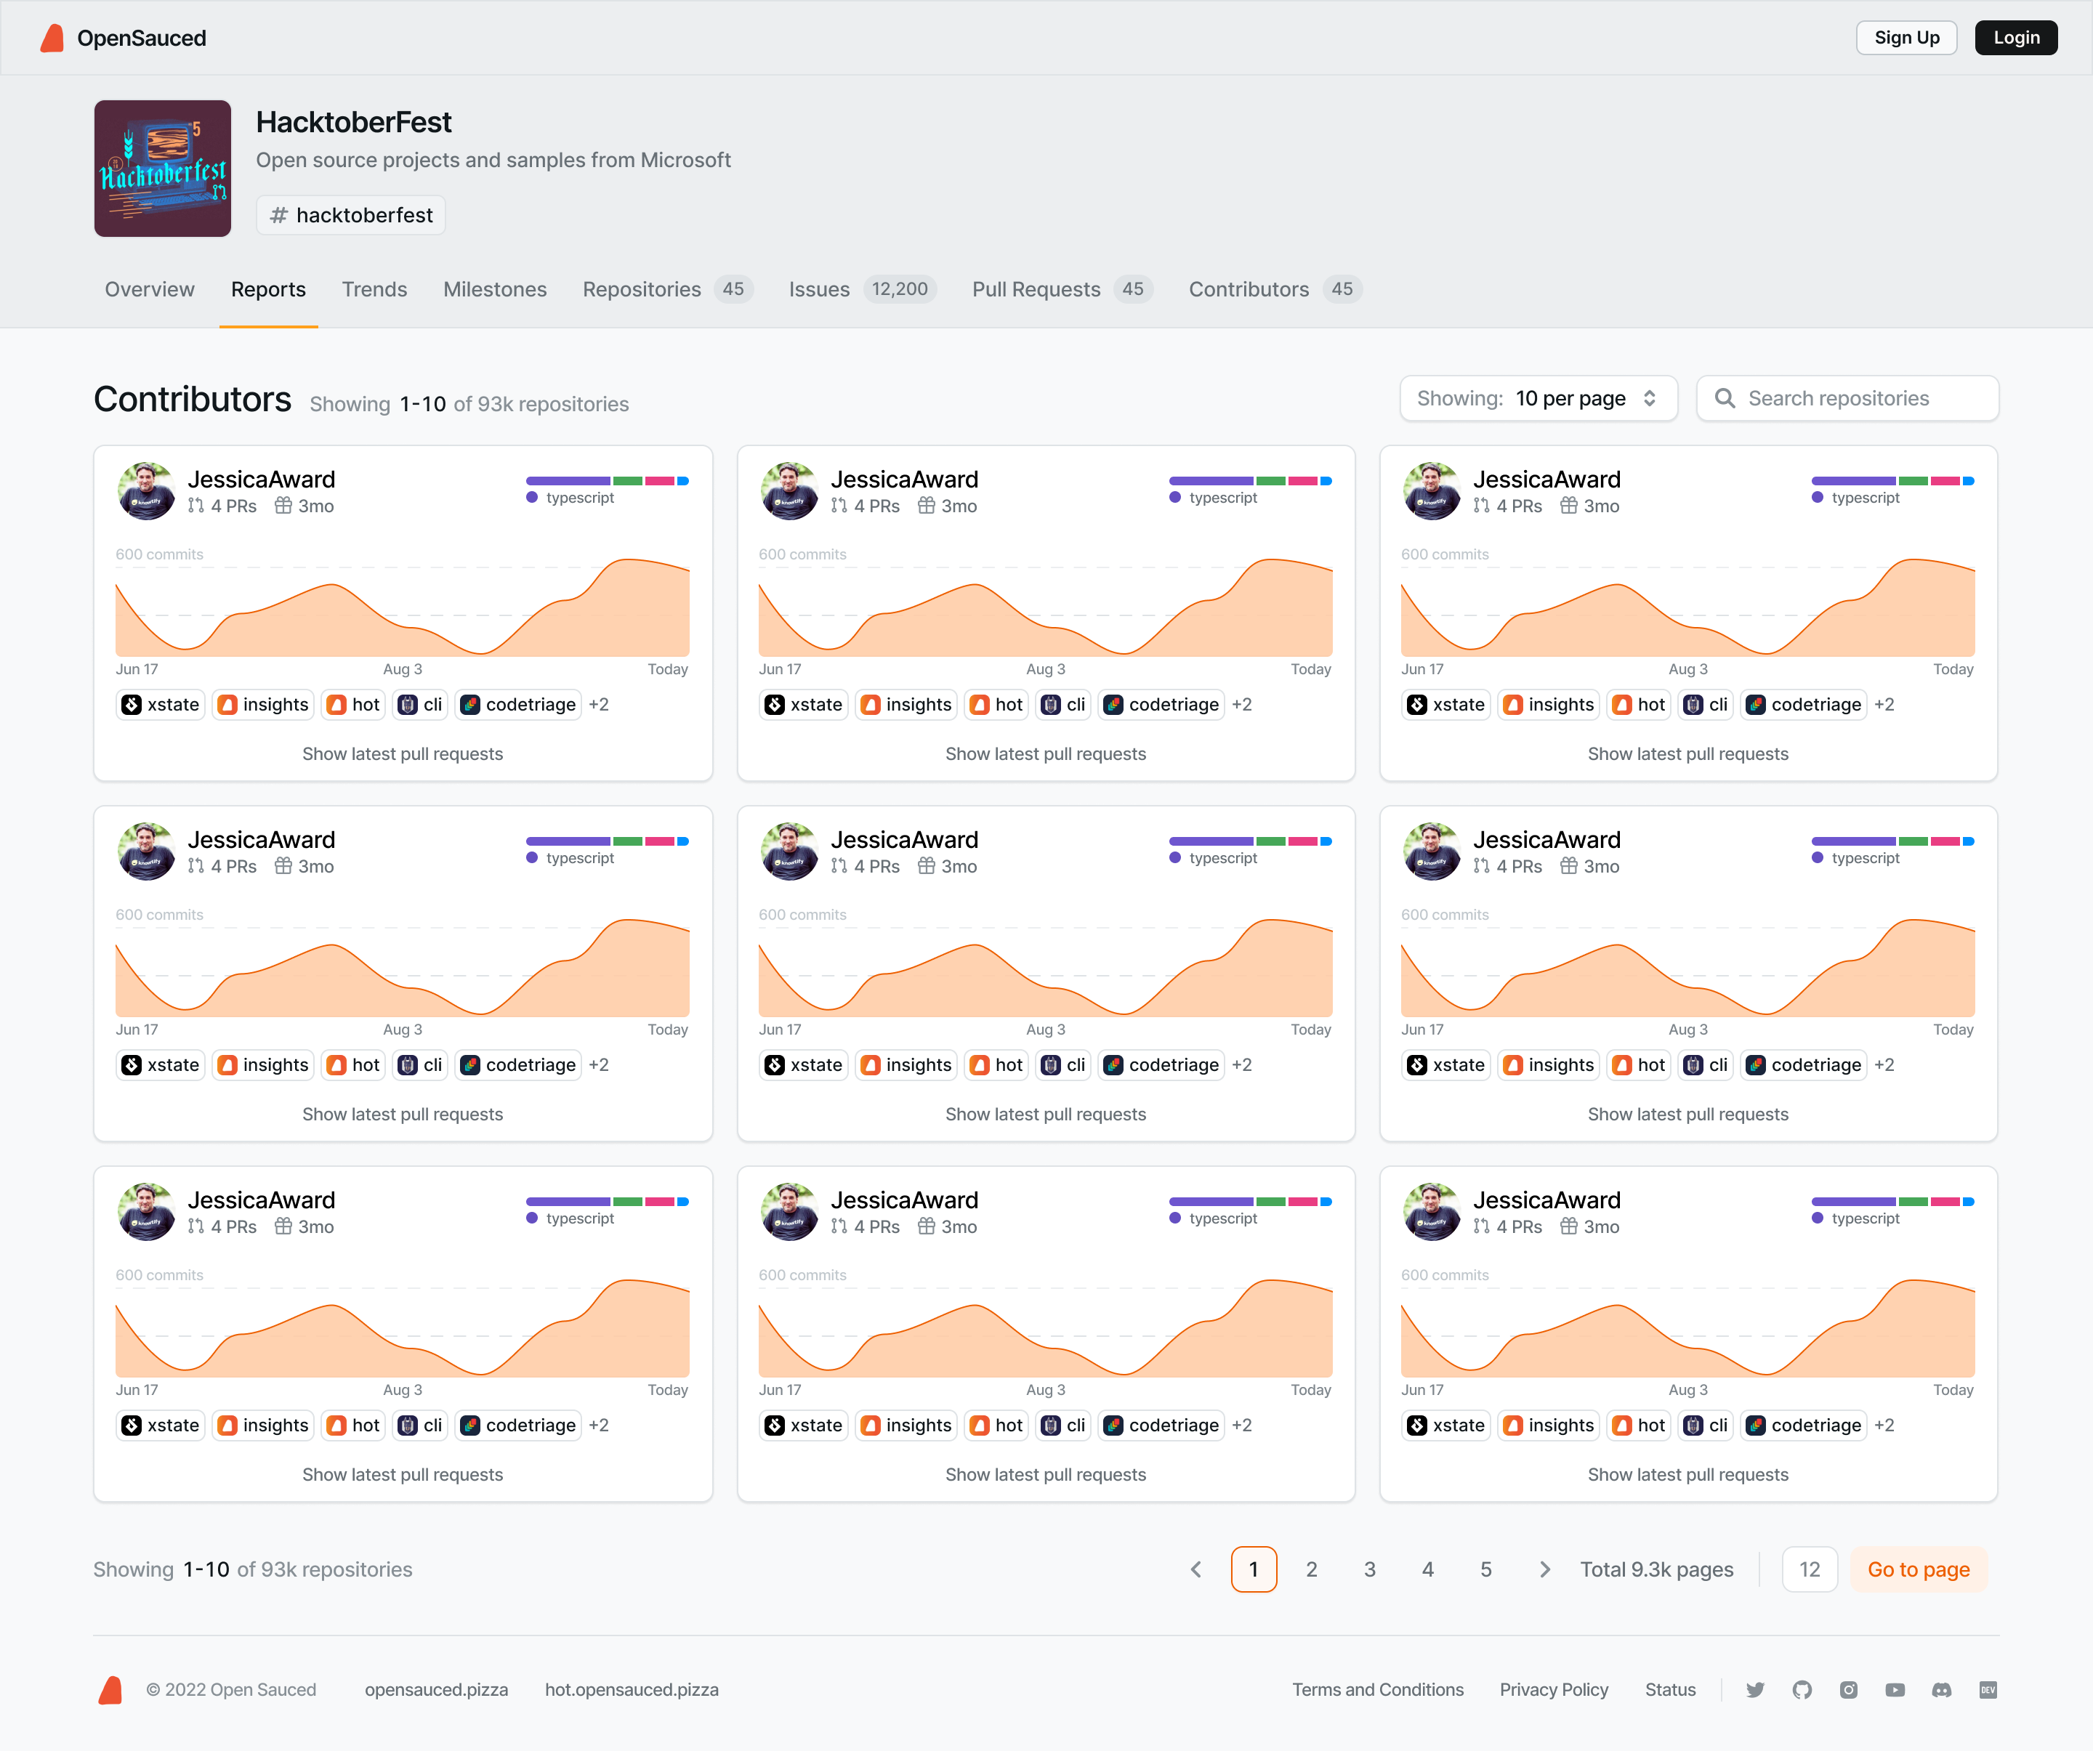
Task: Click the page number input showing 12
Action: (1810, 1569)
